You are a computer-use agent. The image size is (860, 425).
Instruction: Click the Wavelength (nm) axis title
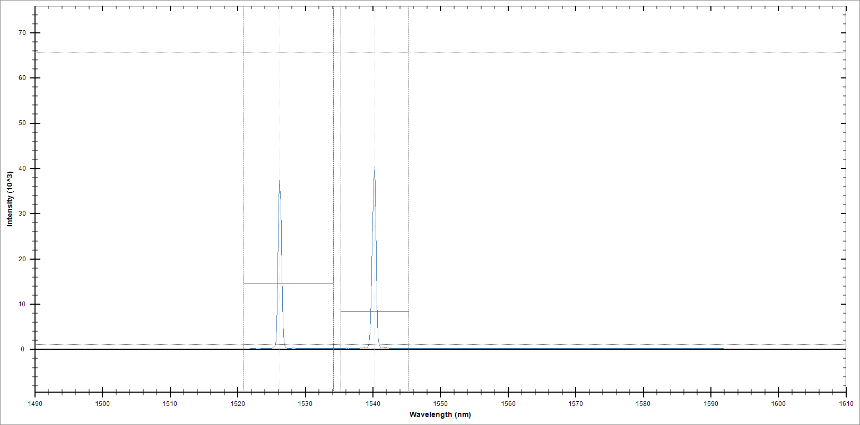pyautogui.click(x=440, y=414)
